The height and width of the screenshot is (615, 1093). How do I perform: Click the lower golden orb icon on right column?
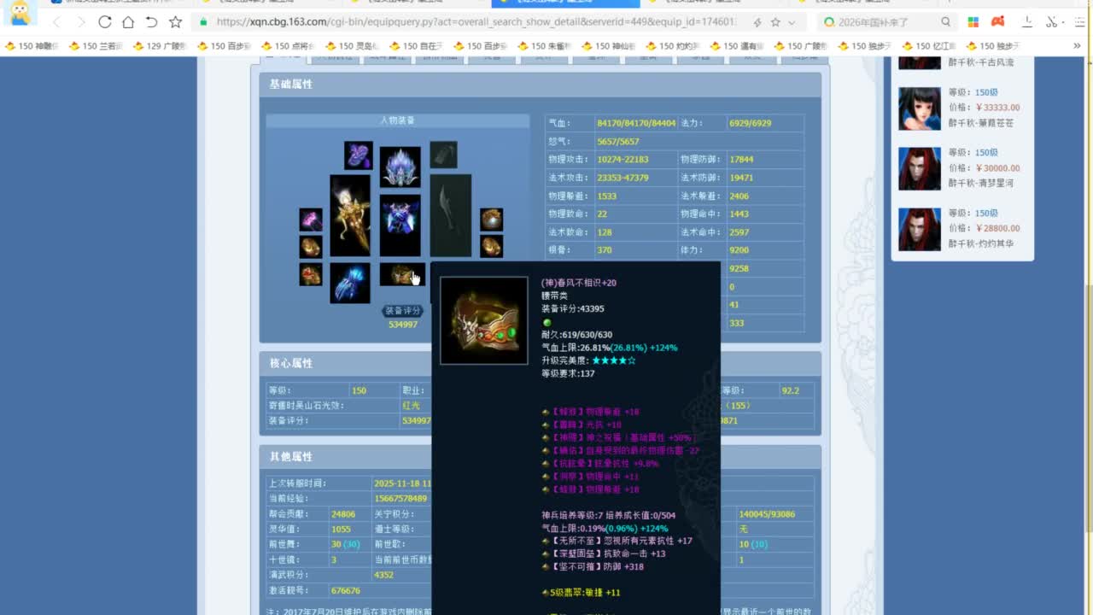(x=491, y=246)
